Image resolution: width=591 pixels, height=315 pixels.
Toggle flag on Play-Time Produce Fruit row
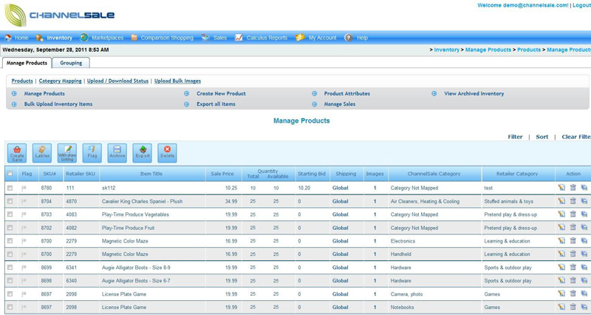click(x=24, y=228)
